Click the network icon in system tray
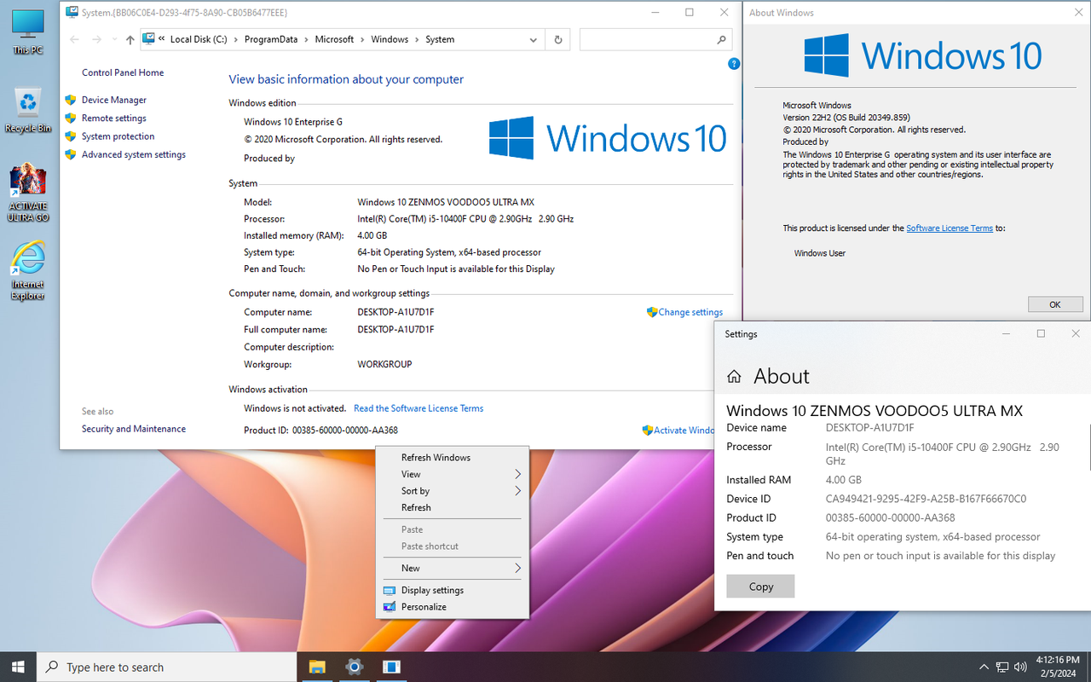Image resolution: width=1091 pixels, height=682 pixels. click(x=1002, y=667)
